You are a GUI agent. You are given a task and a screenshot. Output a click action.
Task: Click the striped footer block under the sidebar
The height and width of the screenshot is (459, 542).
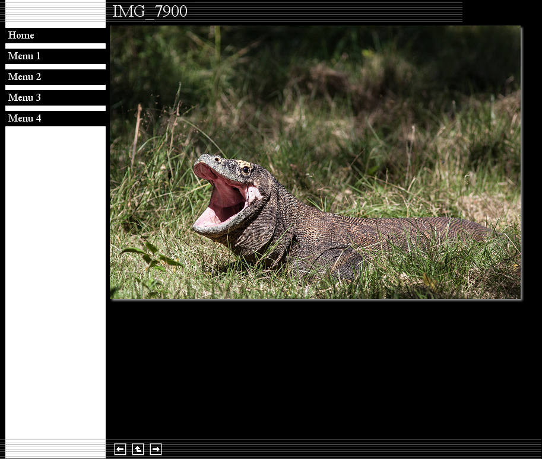point(55,449)
